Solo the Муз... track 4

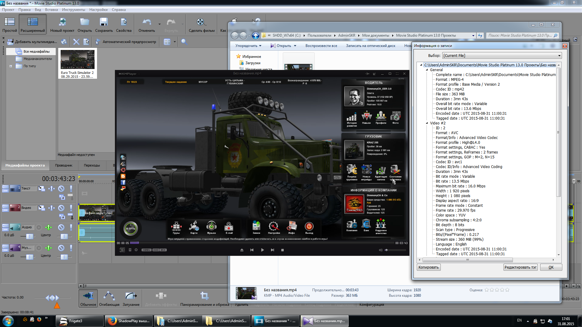coord(71,248)
